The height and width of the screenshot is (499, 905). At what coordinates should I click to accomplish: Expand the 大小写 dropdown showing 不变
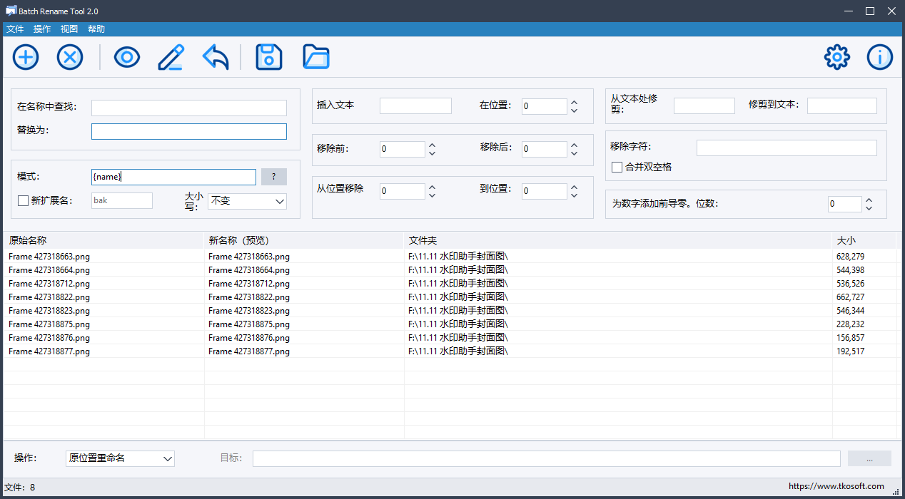[x=247, y=201]
